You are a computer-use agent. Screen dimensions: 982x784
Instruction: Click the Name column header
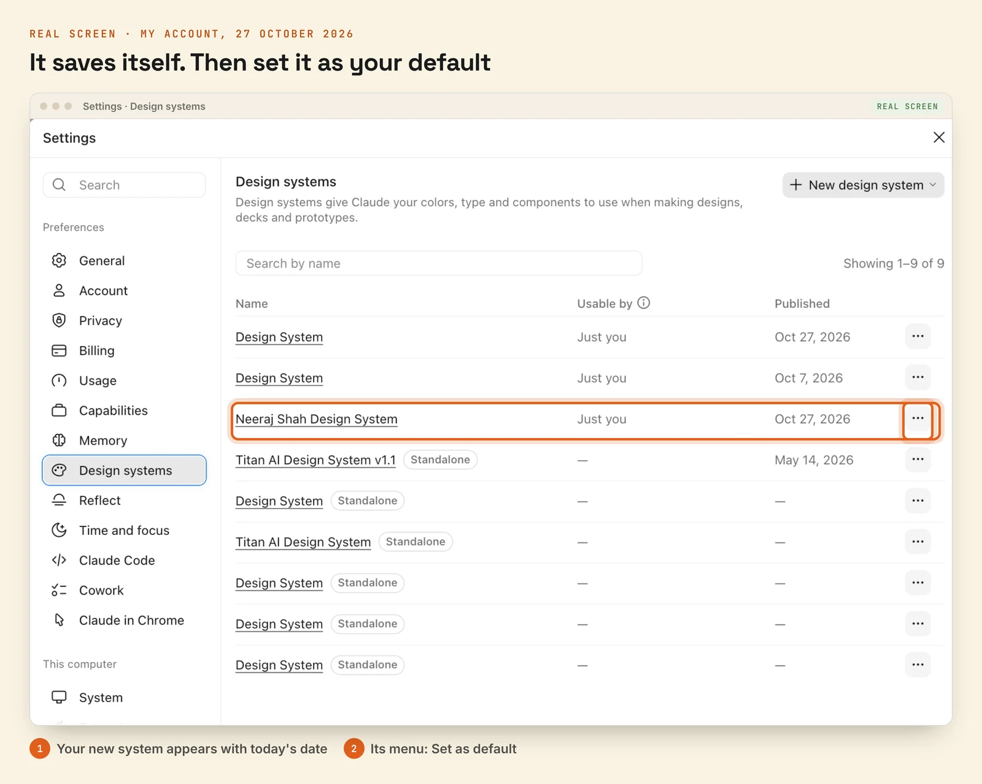pyautogui.click(x=252, y=304)
